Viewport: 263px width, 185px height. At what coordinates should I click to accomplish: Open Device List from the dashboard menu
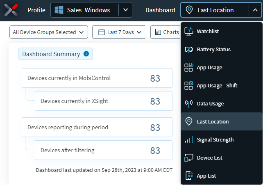pyautogui.click(x=222, y=158)
